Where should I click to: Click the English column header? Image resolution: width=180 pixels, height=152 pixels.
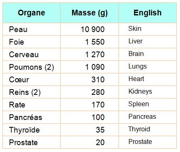coord(148,13)
